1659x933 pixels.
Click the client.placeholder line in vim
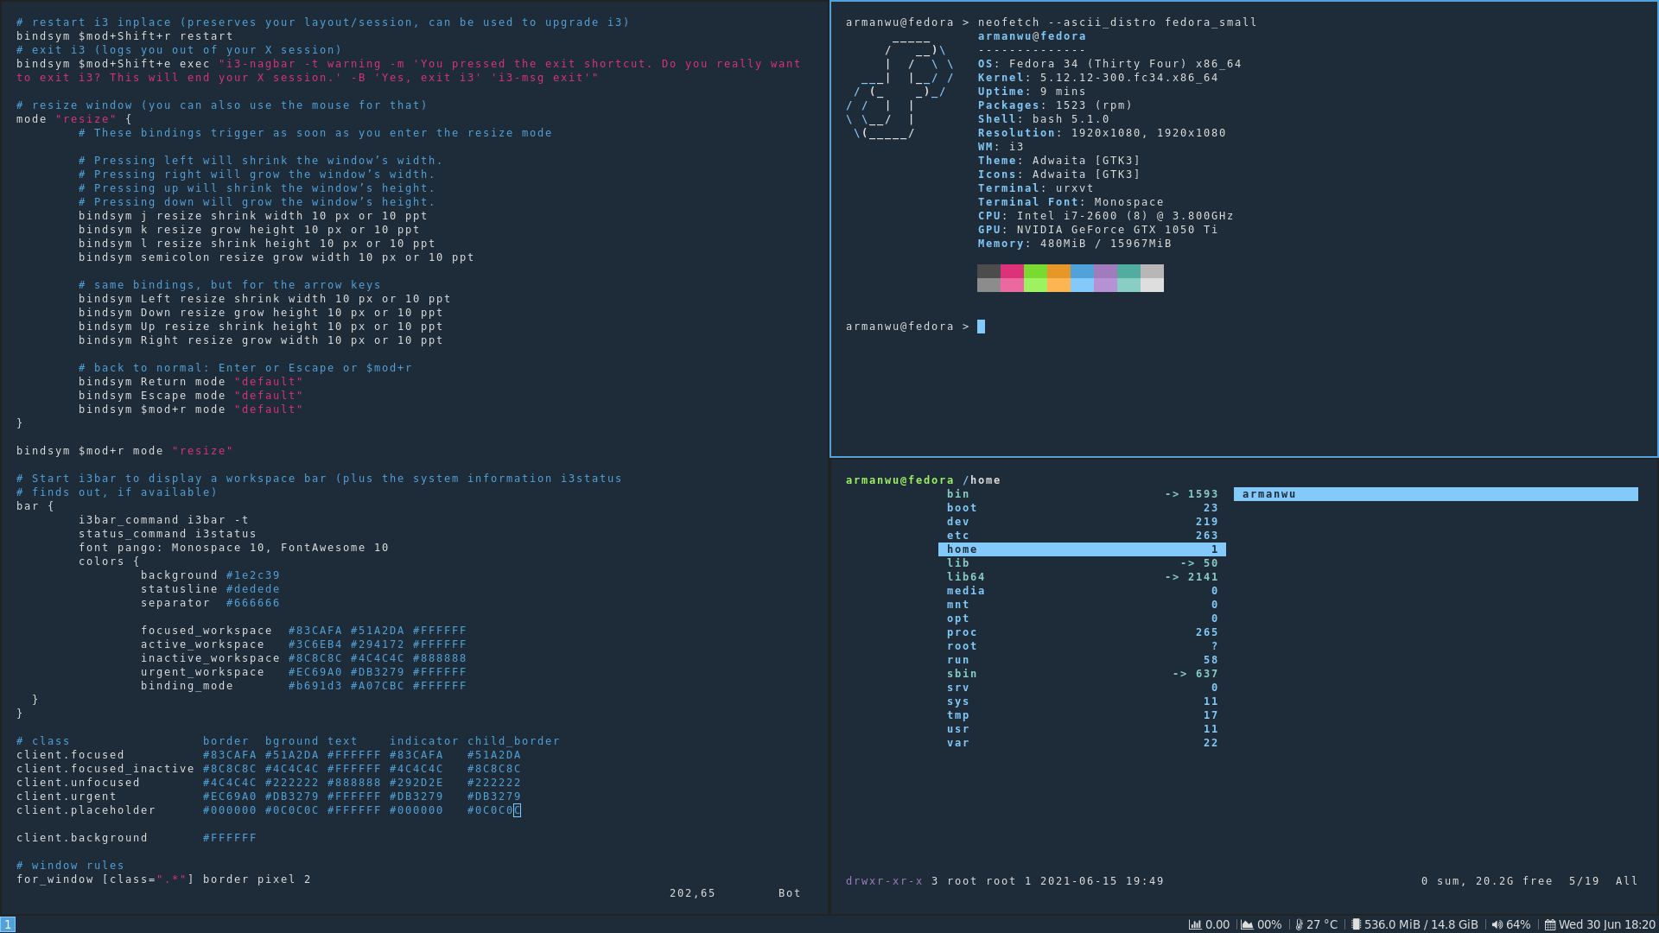269,810
